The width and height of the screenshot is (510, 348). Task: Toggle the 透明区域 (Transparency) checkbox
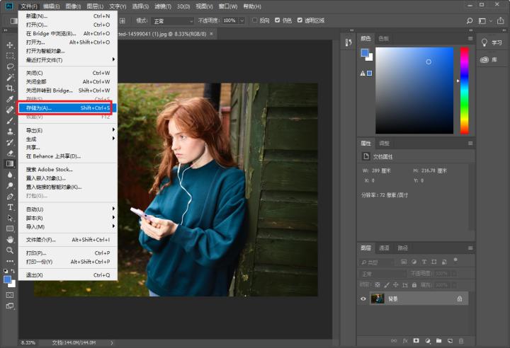[x=300, y=21]
